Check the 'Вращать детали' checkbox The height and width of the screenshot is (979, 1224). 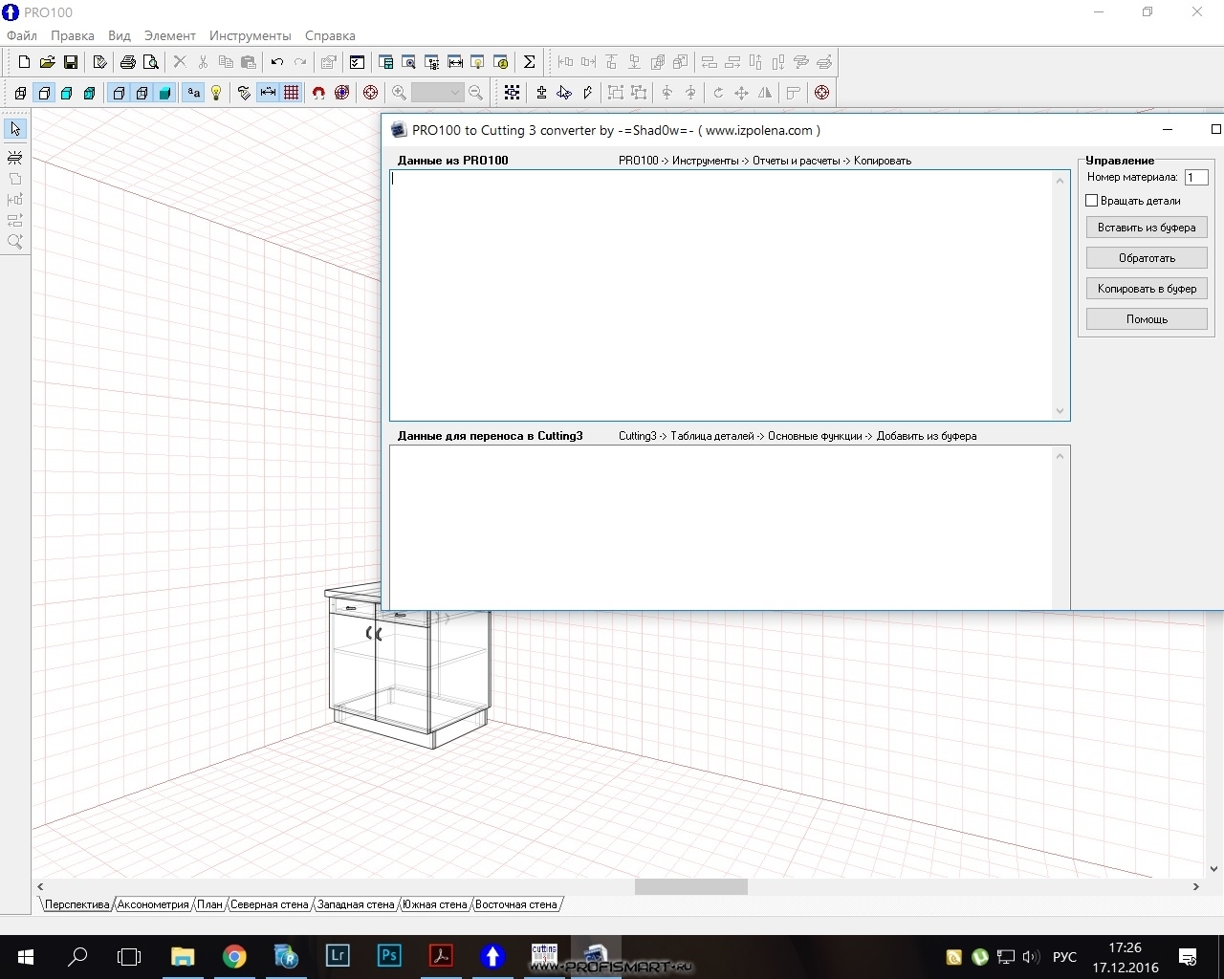[1092, 201]
